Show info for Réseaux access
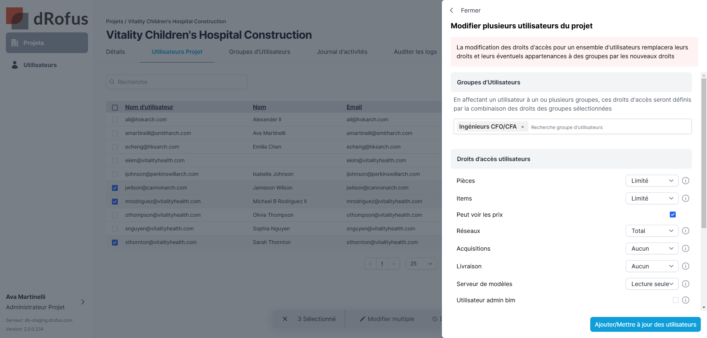This screenshot has width=707, height=338. tap(685, 231)
